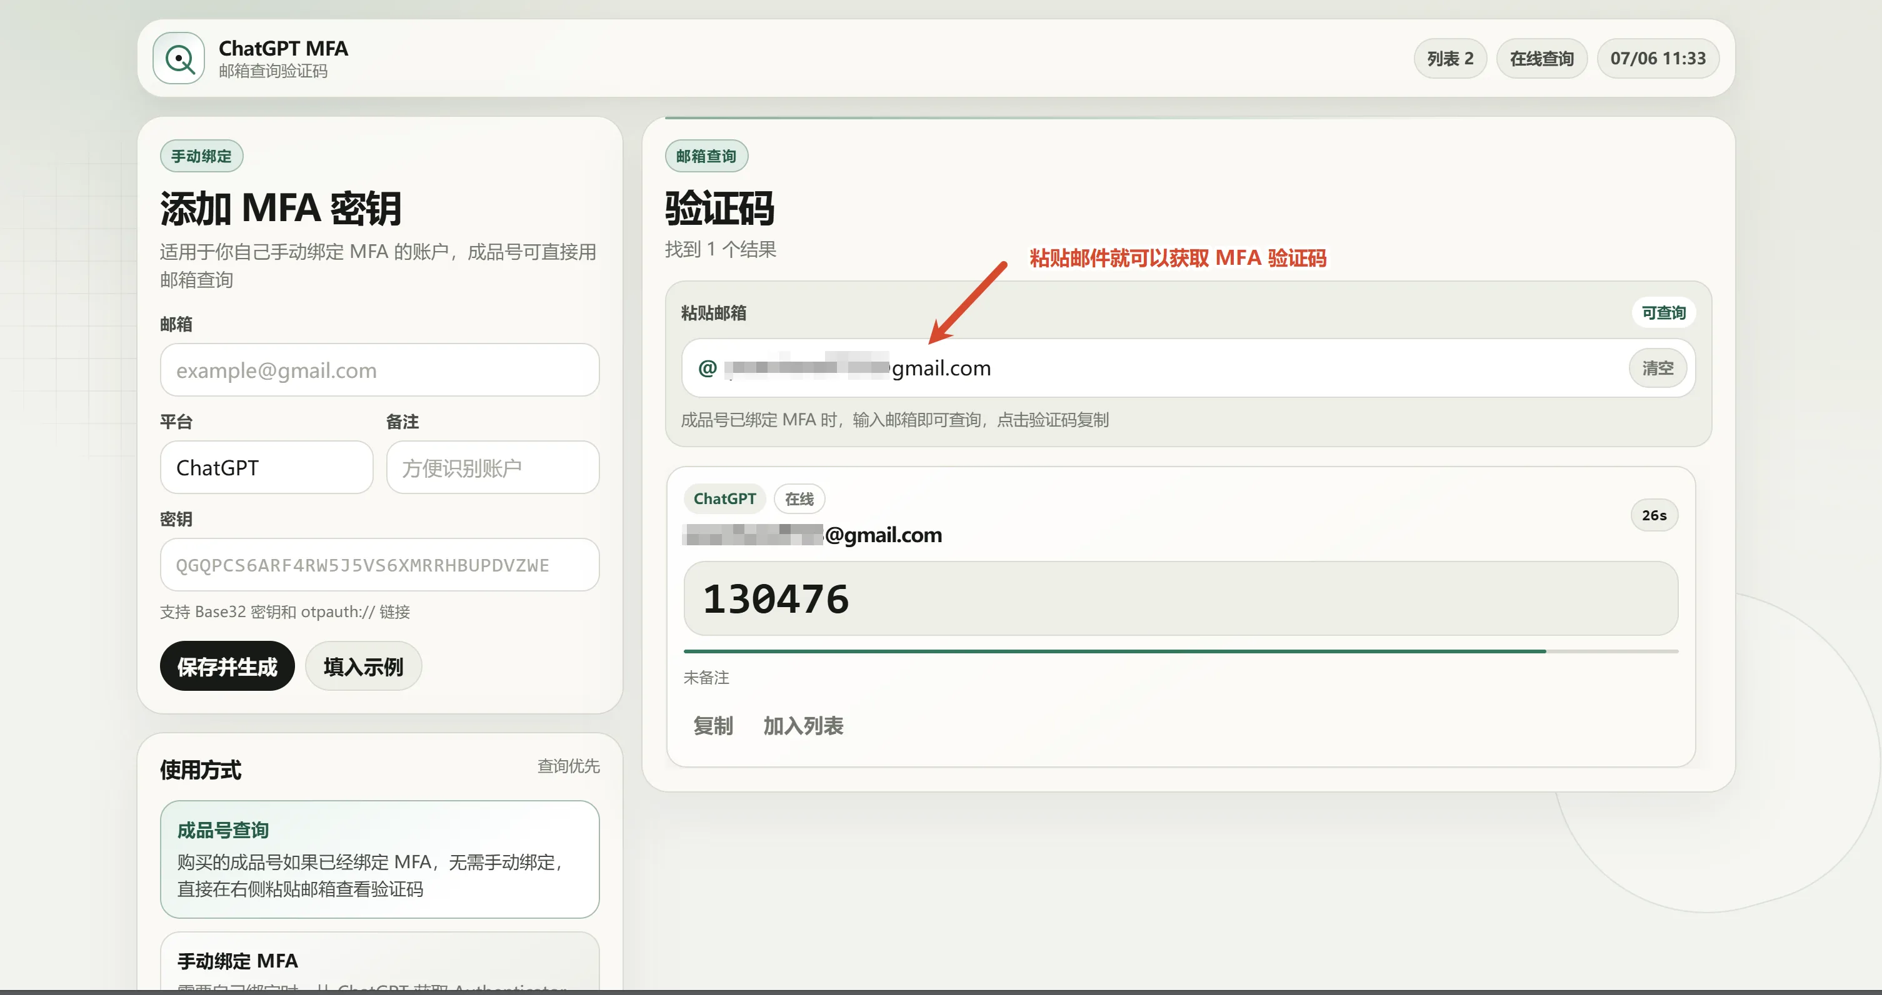Copy the verification code 130476
Image resolution: width=1882 pixels, height=995 pixels.
[1181, 598]
